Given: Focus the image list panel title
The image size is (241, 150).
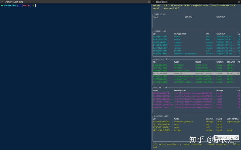Looking at the screenshot, I should point(160,31).
